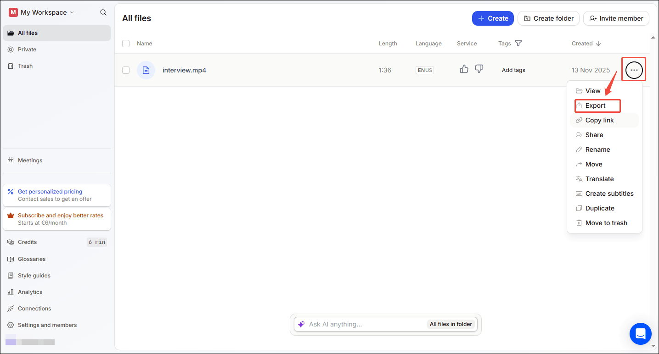659x354 pixels.
Task: Toggle the thumbs down rating on interview.mp4
Action: coord(479,69)
